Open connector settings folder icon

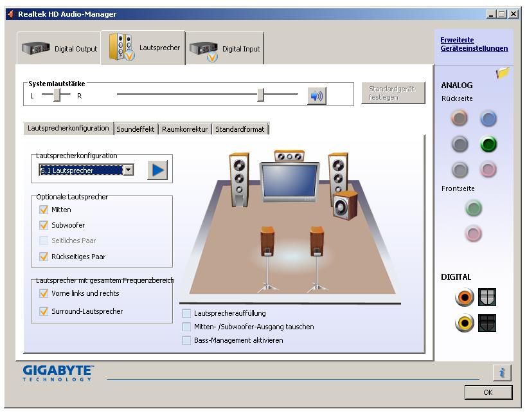pyautogui.click(x=503, y=72)
